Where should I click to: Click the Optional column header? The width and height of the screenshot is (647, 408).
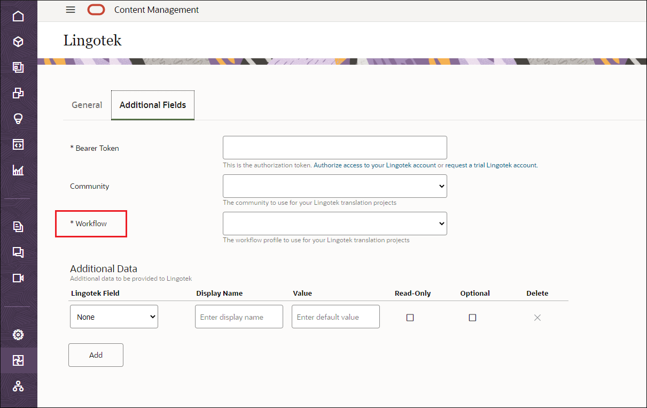coord(475,293)
